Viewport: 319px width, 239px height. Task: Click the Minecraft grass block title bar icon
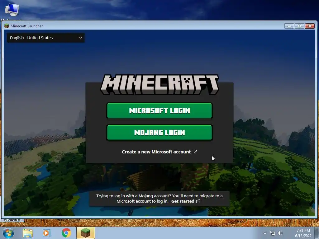pos(7,26)
